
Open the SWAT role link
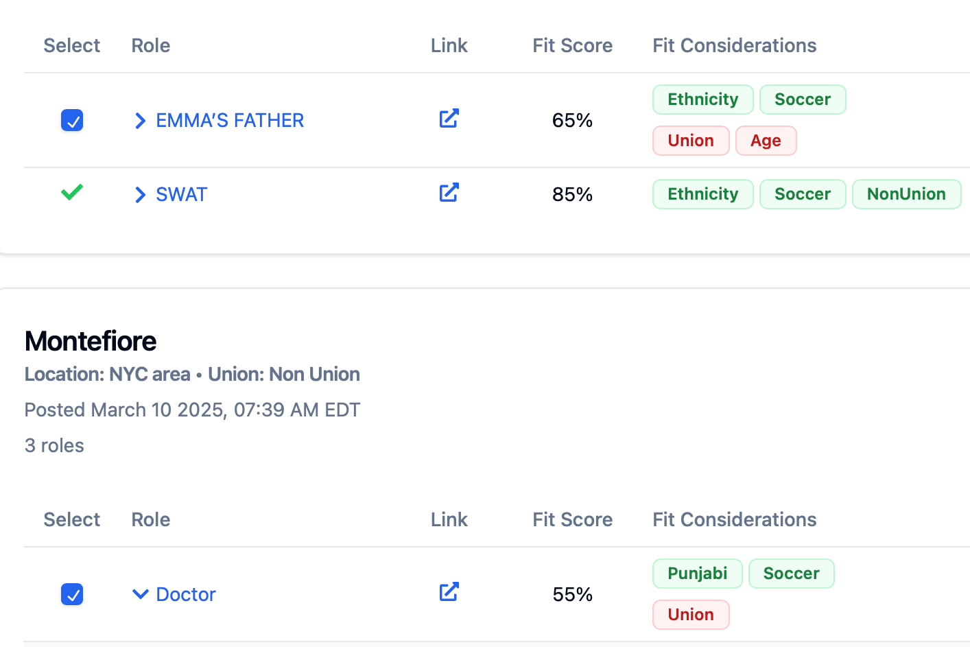182,195
